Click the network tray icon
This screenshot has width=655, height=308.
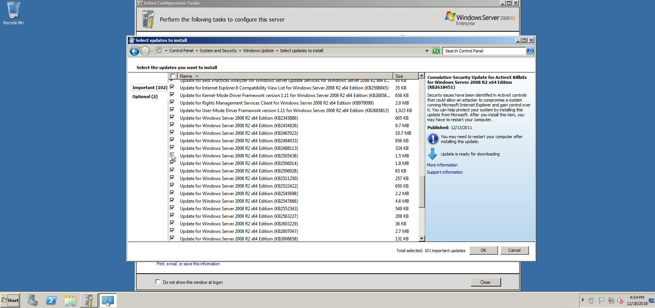pos(611,300)
